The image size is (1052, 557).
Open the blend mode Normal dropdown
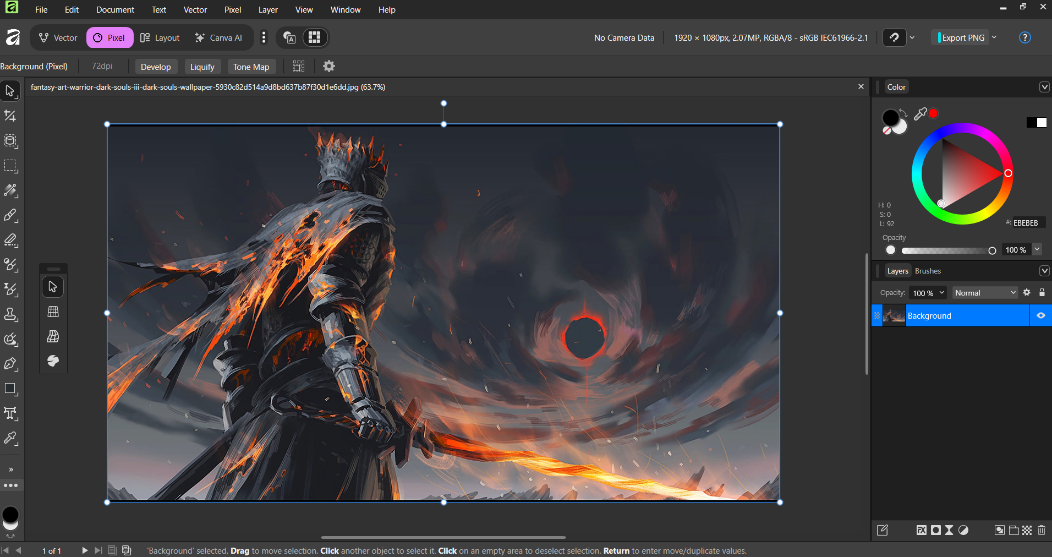tap(985, 293)
